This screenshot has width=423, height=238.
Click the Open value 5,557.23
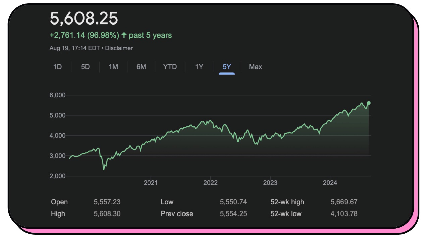click(107, 202)
